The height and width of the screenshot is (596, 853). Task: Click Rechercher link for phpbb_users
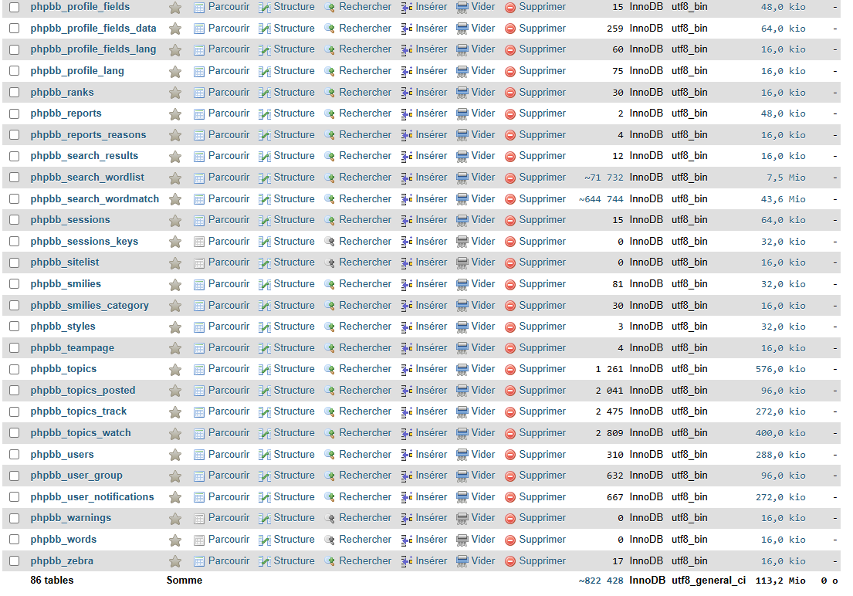coord(365,455)
